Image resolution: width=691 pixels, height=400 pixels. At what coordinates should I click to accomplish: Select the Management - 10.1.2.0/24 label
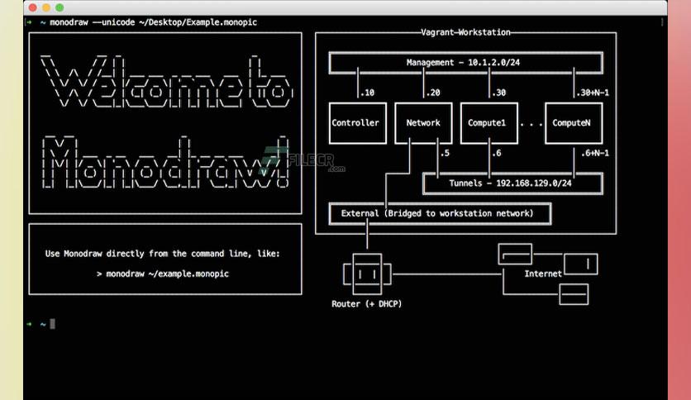463,63
